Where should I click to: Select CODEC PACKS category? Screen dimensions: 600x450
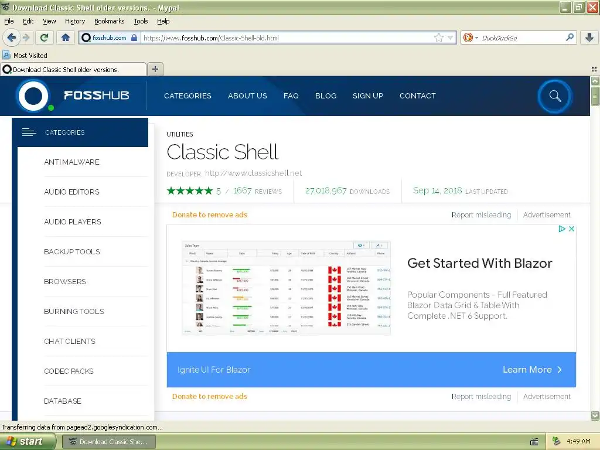point(69,371)
